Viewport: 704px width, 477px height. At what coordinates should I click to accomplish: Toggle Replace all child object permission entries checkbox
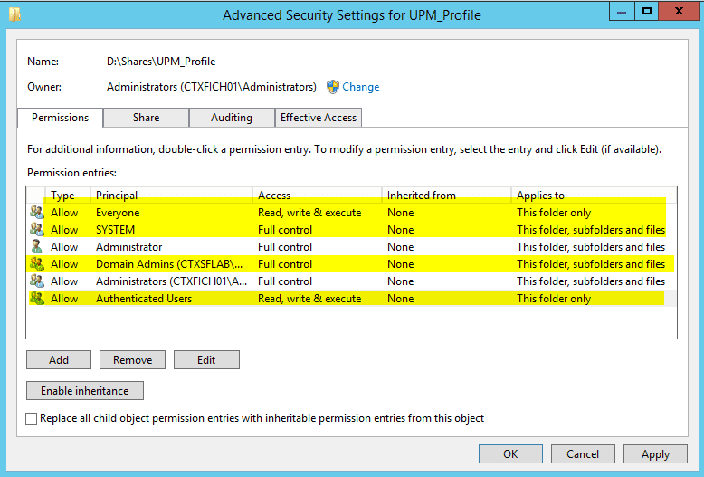[x=33, y=418]
